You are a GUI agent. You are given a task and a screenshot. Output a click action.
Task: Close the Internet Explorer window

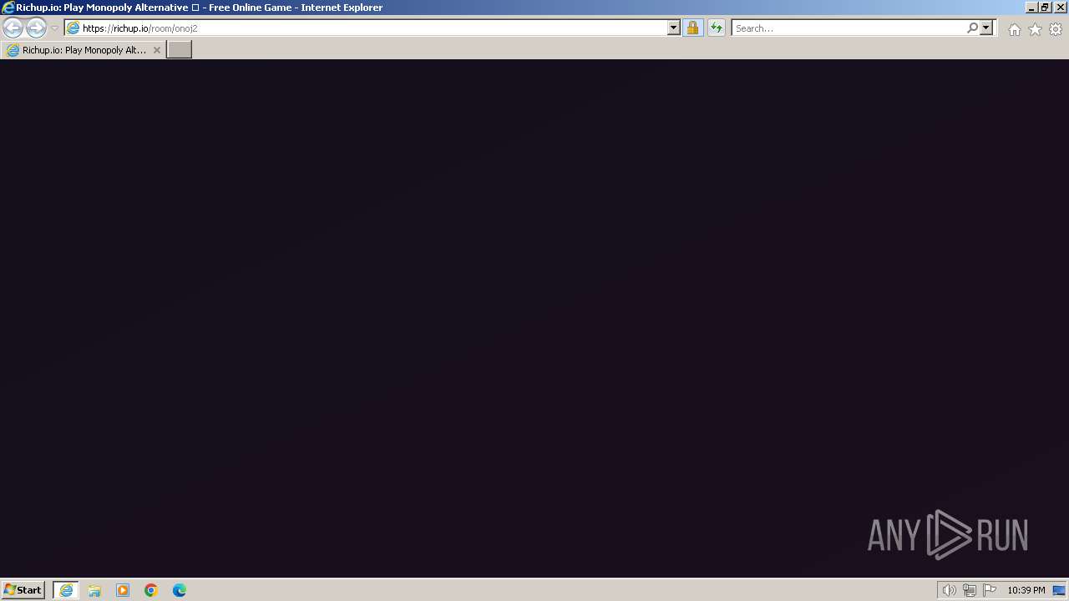tap(1060, 8)
